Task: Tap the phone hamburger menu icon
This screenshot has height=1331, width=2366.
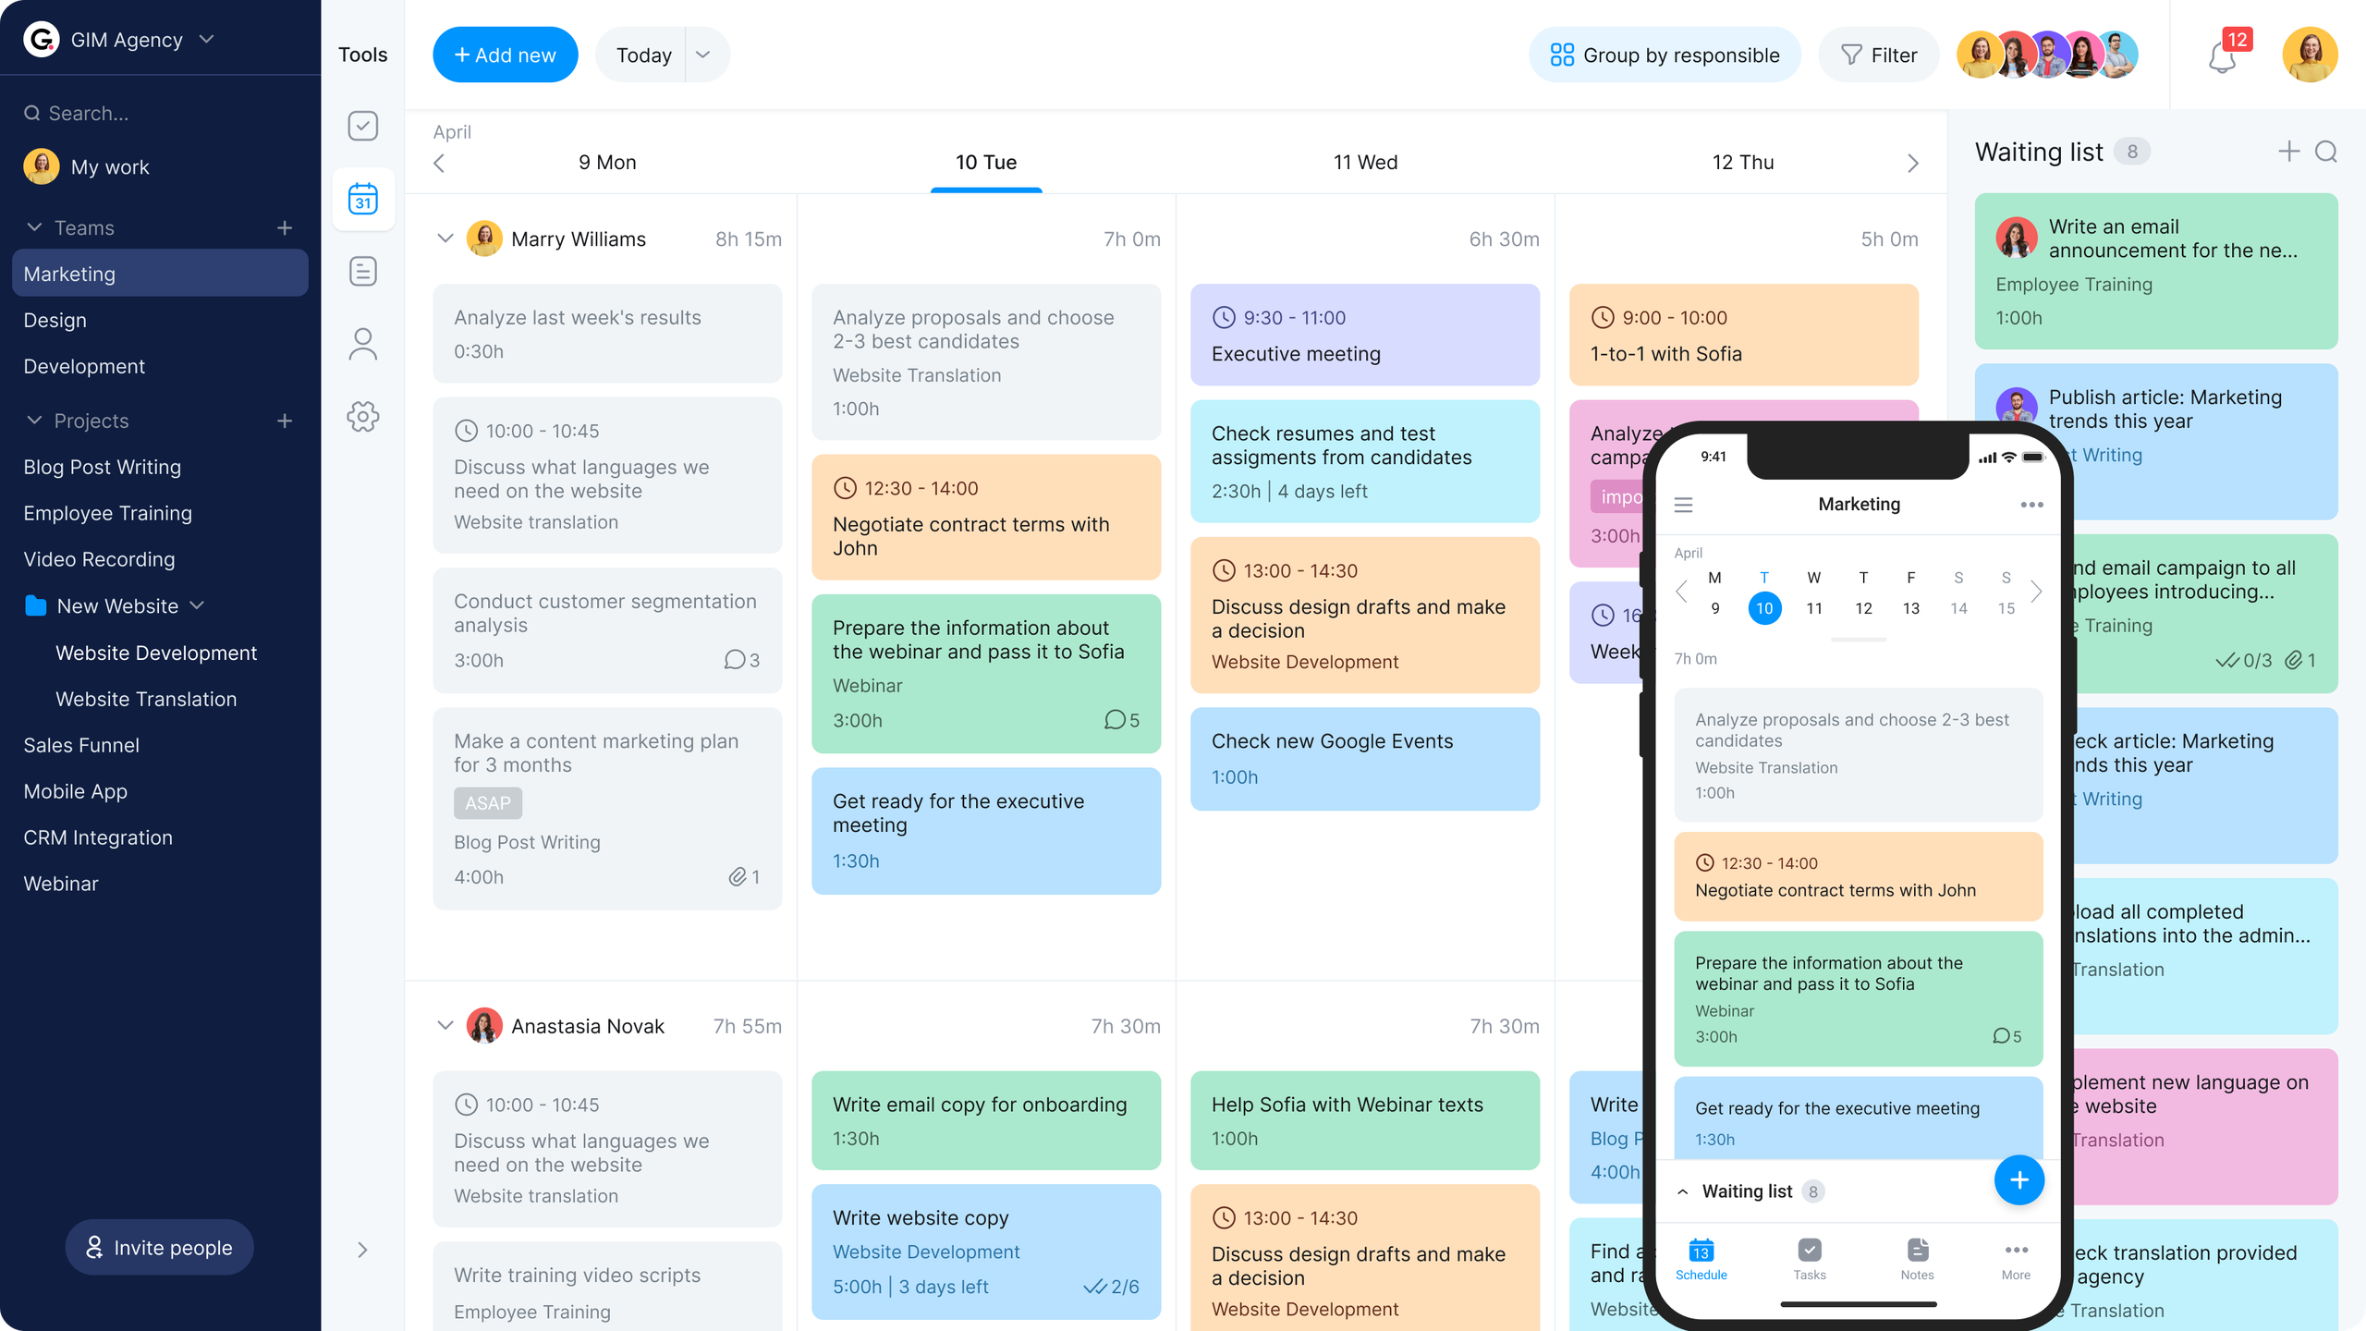Action: click(1683, 505)
